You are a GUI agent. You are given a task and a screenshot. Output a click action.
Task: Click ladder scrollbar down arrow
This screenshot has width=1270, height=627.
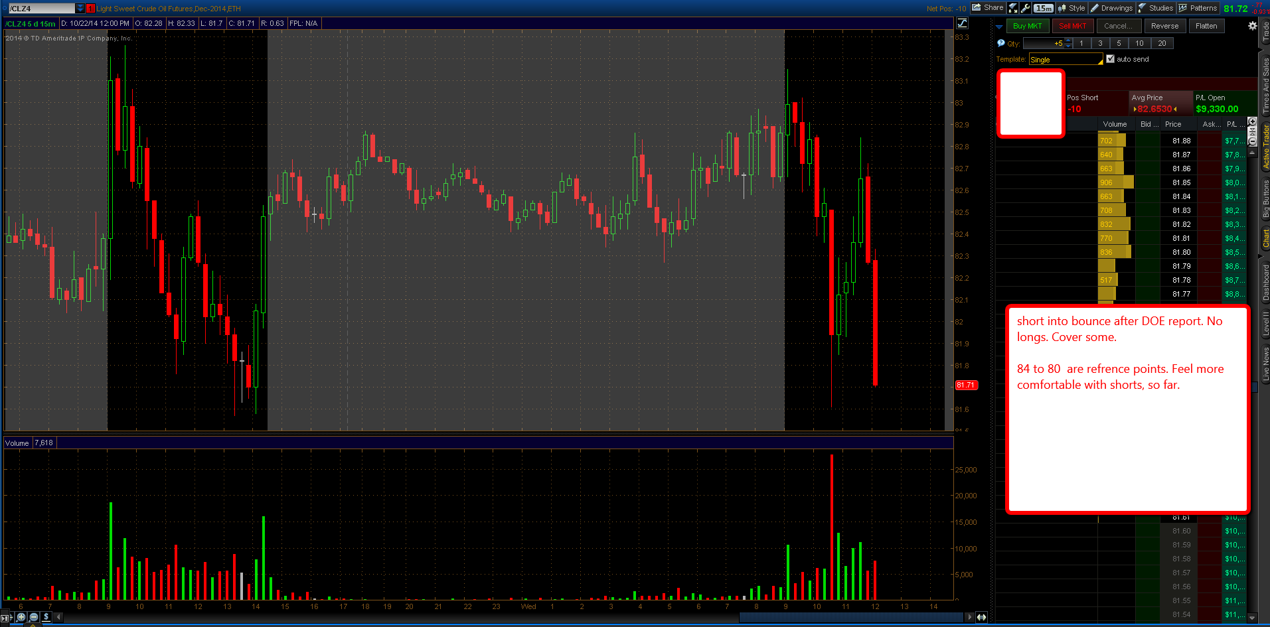point(1252,618)
